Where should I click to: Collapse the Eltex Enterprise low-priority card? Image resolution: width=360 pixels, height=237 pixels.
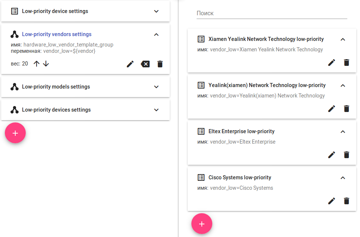pyautogui.click(x=343, y=132)
